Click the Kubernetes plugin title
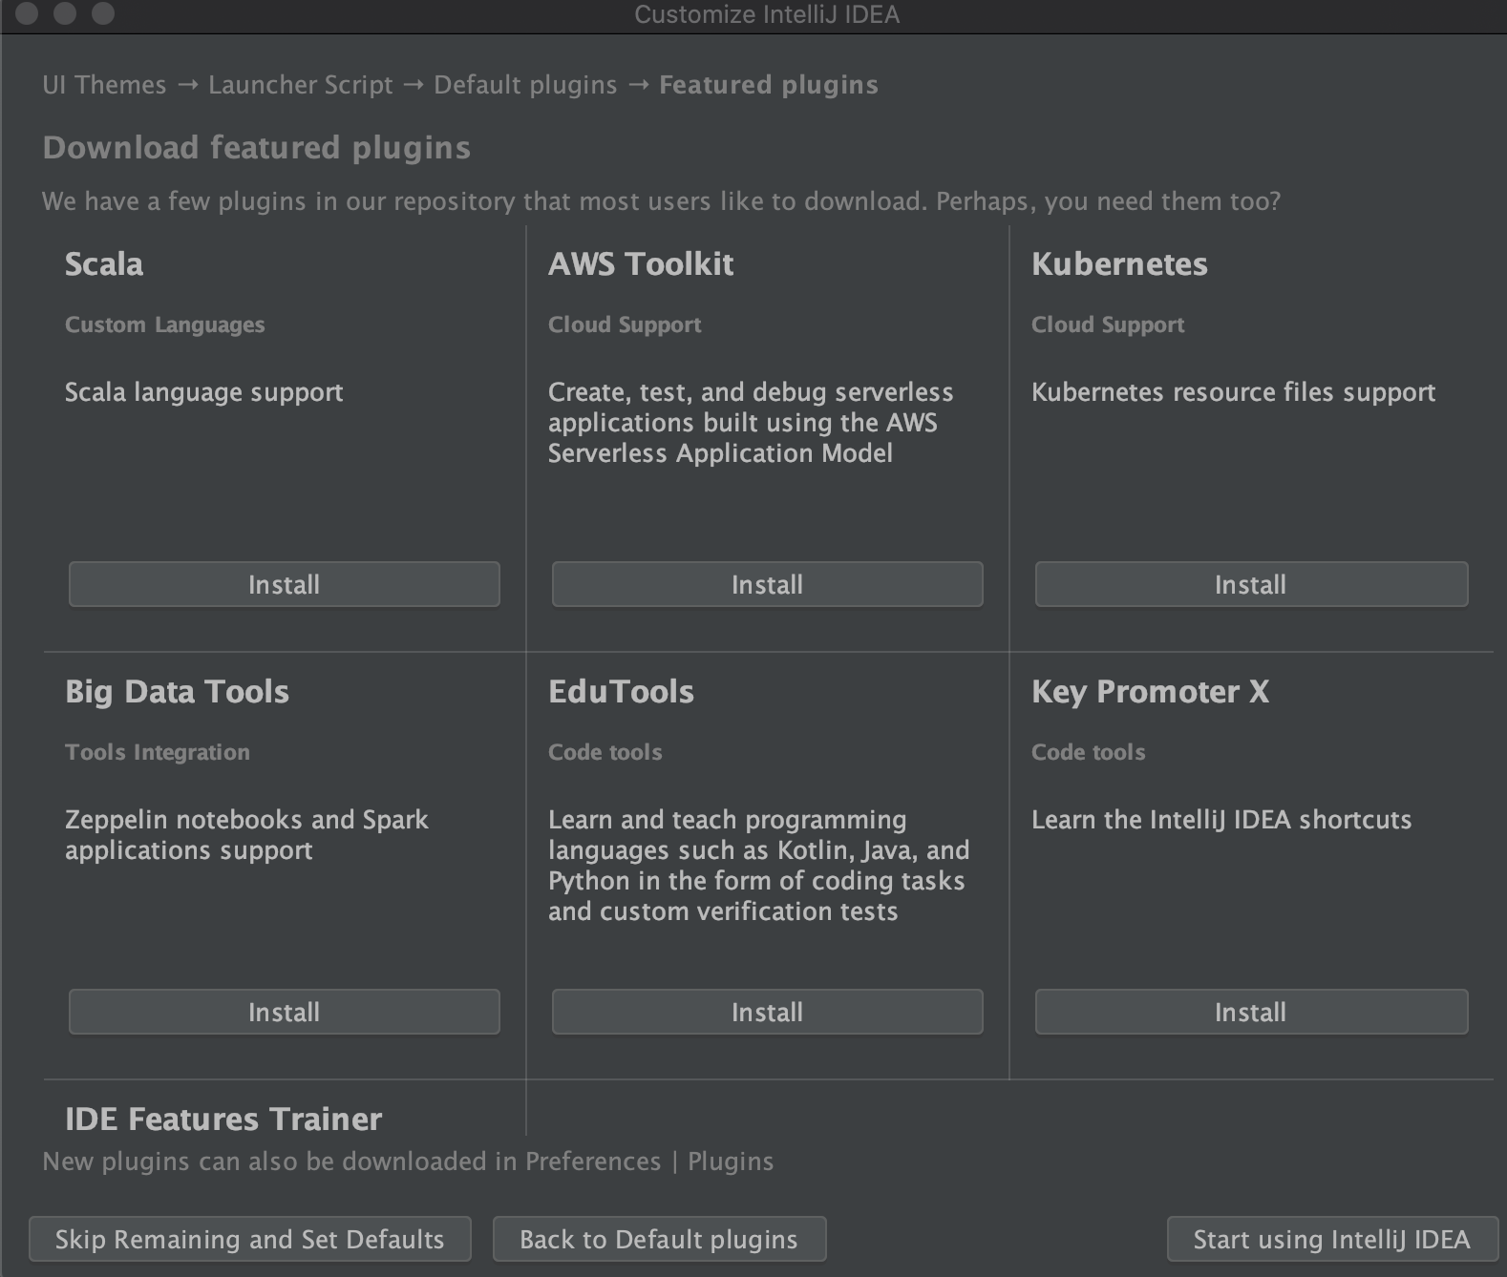 (x=1119, y=263)
